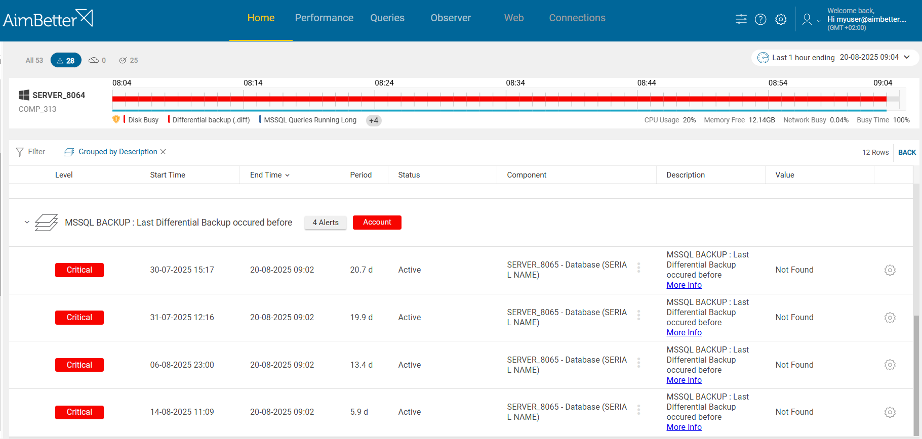Click the BACK link
Viewport: 922px width, 439px height.
pos(907,152)
